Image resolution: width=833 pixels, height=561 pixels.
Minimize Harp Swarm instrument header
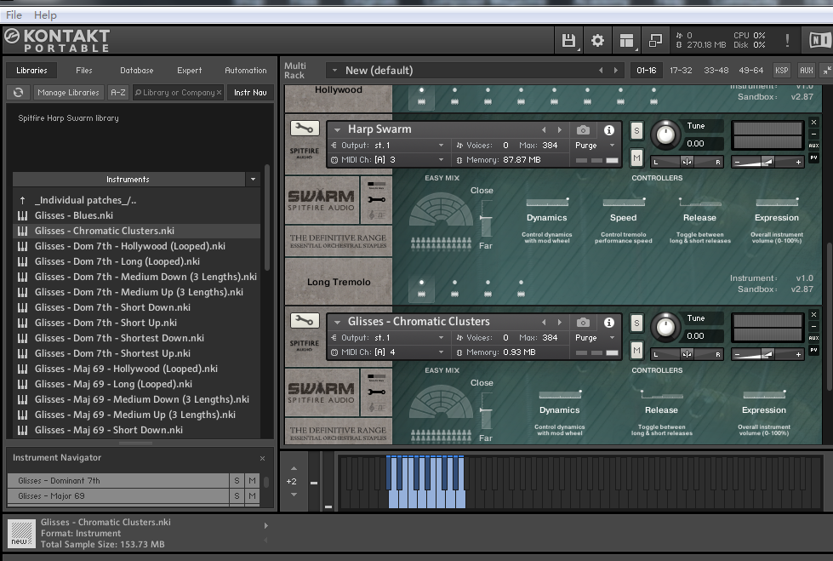pyautogui.click(x=813, y=134)
